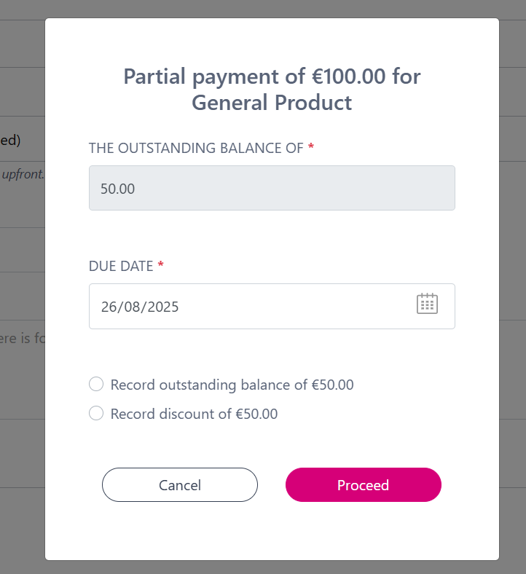This screenshot has height=574, width=526.
Task: Open the calendar date picker icon
Action: [x=427, y=304]
